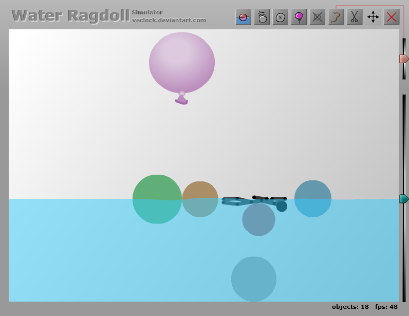Image resolution: width=409 pixels, height=316 pixels.
Task: Click the blue ball right of ragdoll
Action: (x=313, y=198)
